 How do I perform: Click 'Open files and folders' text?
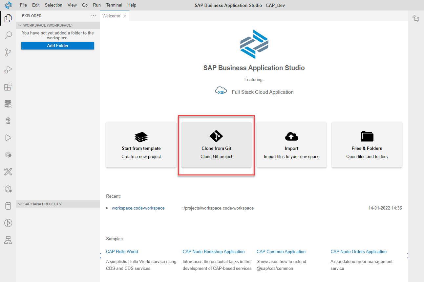367,157
